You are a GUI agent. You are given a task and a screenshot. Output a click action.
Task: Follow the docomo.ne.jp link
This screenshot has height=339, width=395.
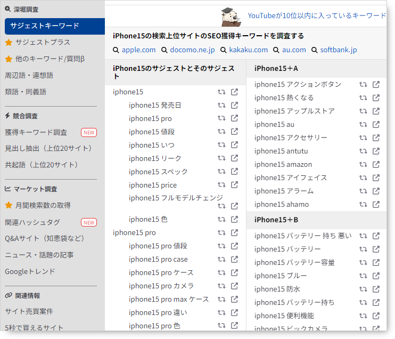pos(192,50)
